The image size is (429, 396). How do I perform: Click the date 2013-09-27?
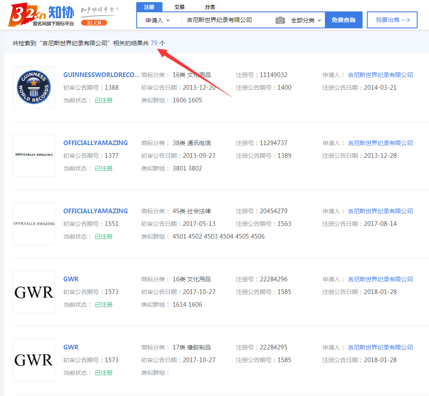coord(199,156)
